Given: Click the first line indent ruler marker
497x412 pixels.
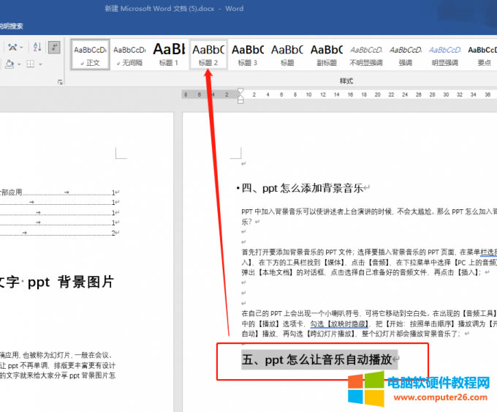Looking at the screenshot, I should (x=240, y=91).
